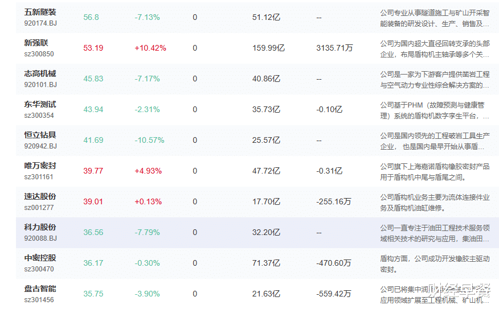Click change value -7.13%
499x309 pixels.
pyautogui.click(x=147, y=17)
